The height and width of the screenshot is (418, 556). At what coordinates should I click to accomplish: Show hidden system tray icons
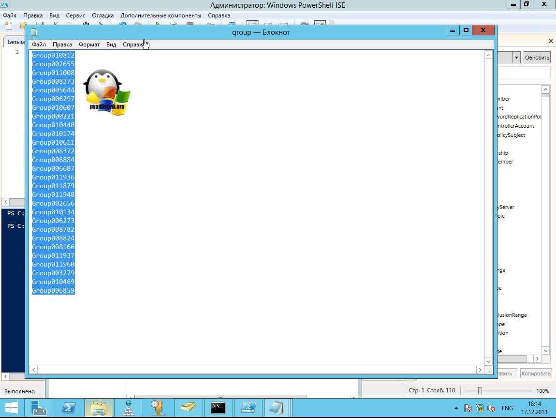[x=456, y=408]
